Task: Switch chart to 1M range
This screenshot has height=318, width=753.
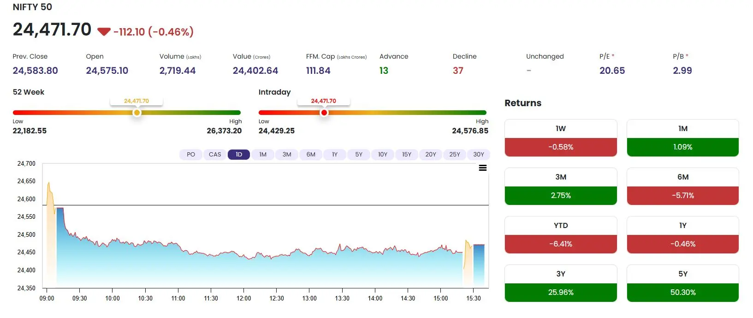Action: pos(263,155)
